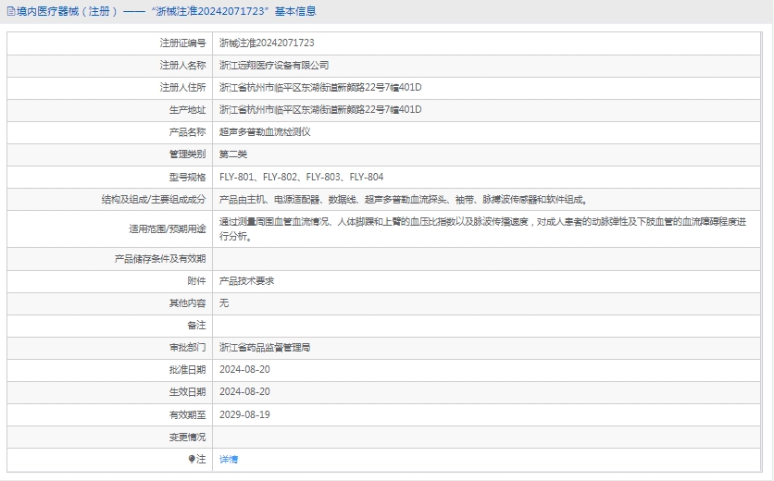Screen dimensions: 774x481
Task: Click the model list starting with FLY-801
Action: click(301, 177)
